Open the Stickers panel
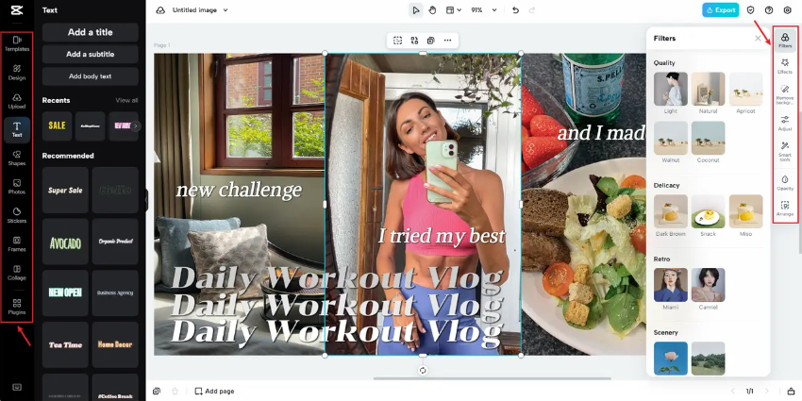 pos(17,215)
